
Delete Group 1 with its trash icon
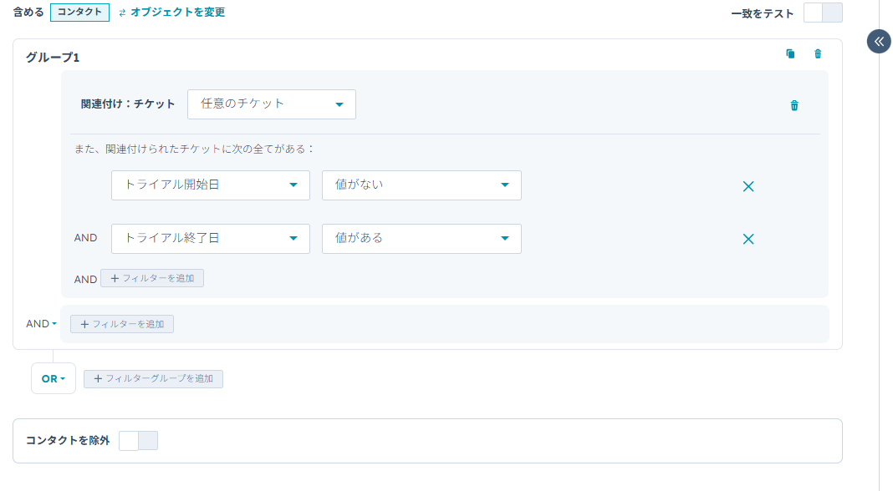(818, 54)
